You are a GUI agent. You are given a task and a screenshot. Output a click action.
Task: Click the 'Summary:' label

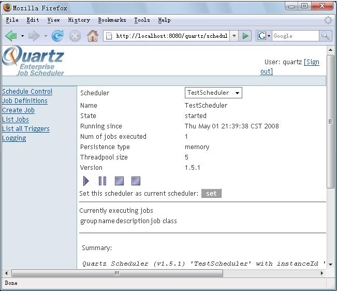click(x=97, y=248)
